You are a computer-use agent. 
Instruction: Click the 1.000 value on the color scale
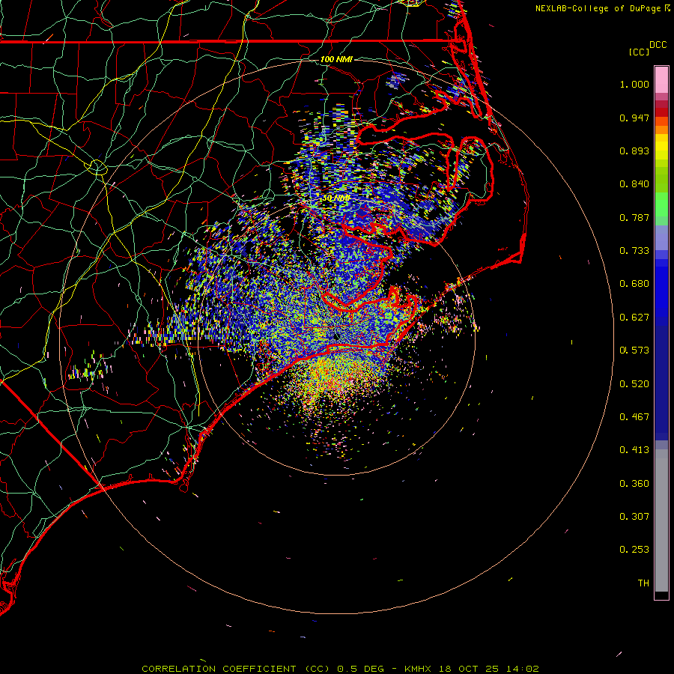[x=634, y=84]
